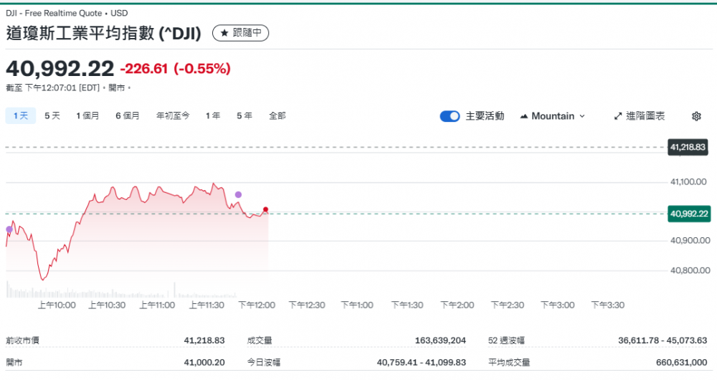Switch the chart to 5年

[244, 115]
